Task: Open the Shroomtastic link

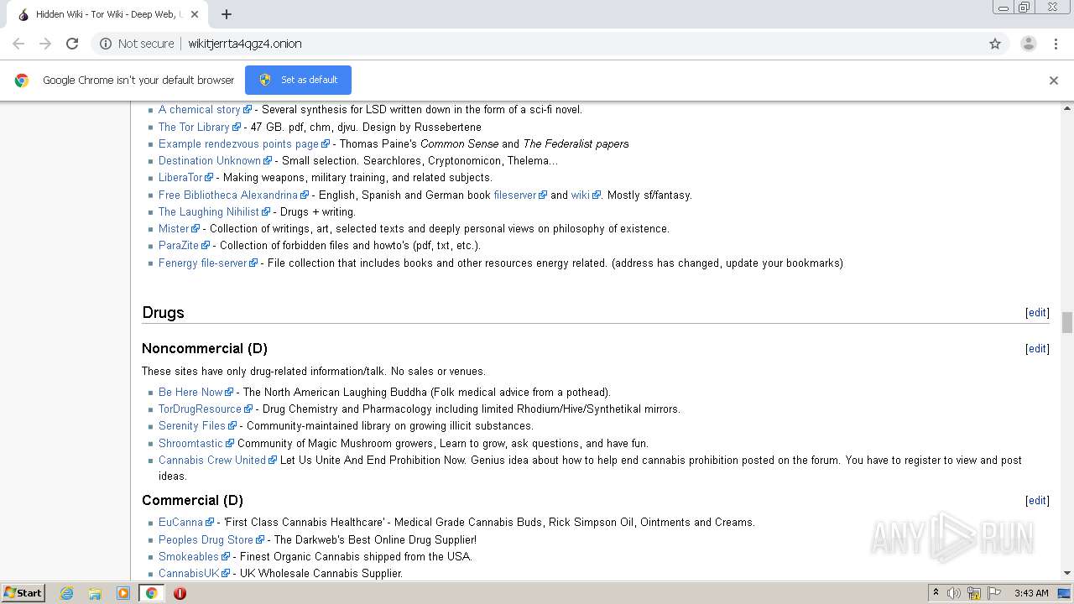Action: (191, 443)
